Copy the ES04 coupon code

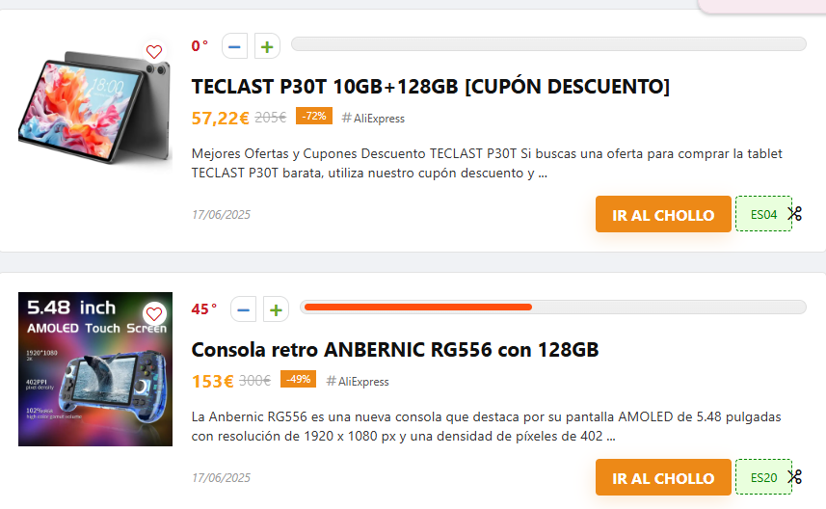pyautogui.click(x=763, y=214)
